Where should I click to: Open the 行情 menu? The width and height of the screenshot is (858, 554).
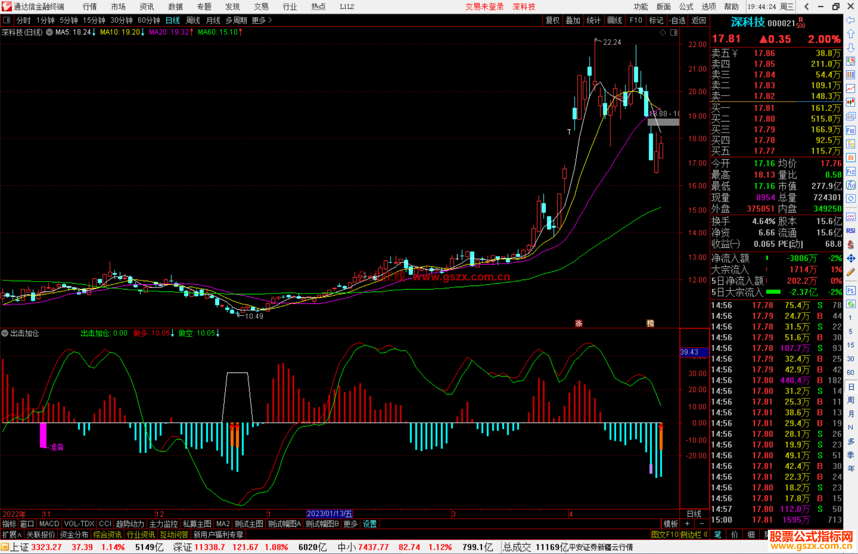coord(89,6)
